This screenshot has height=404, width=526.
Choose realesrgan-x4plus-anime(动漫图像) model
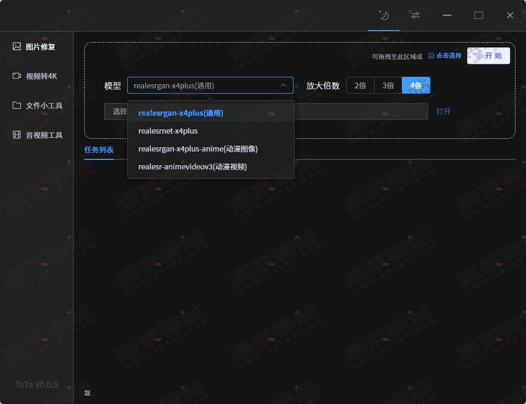(198, 149)
